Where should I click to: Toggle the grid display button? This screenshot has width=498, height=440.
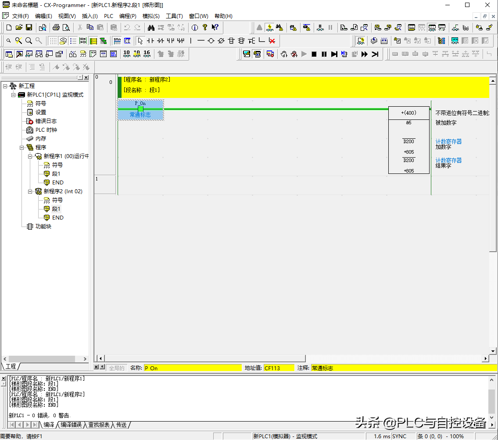pos(53,41)
